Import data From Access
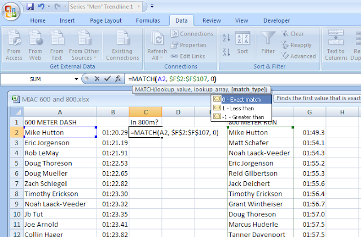Screen dimensions: 361x237 pyautogui.click(x=14, y=45)
